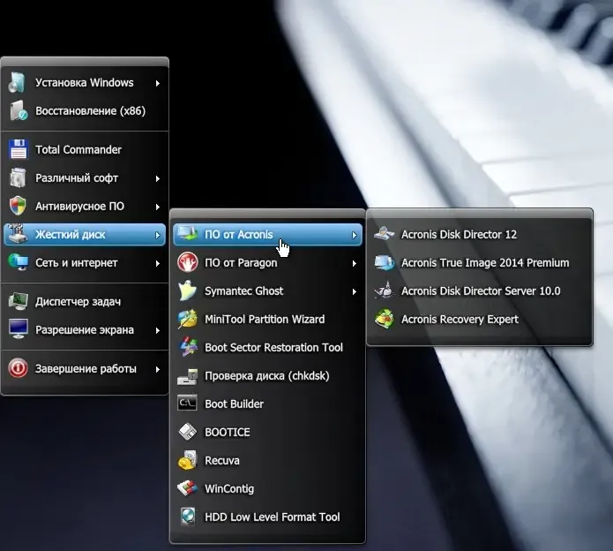Screen dimensions: 613x551
Task: Click the red ПО от Paragon icon
Action: [x=188, y=262]
